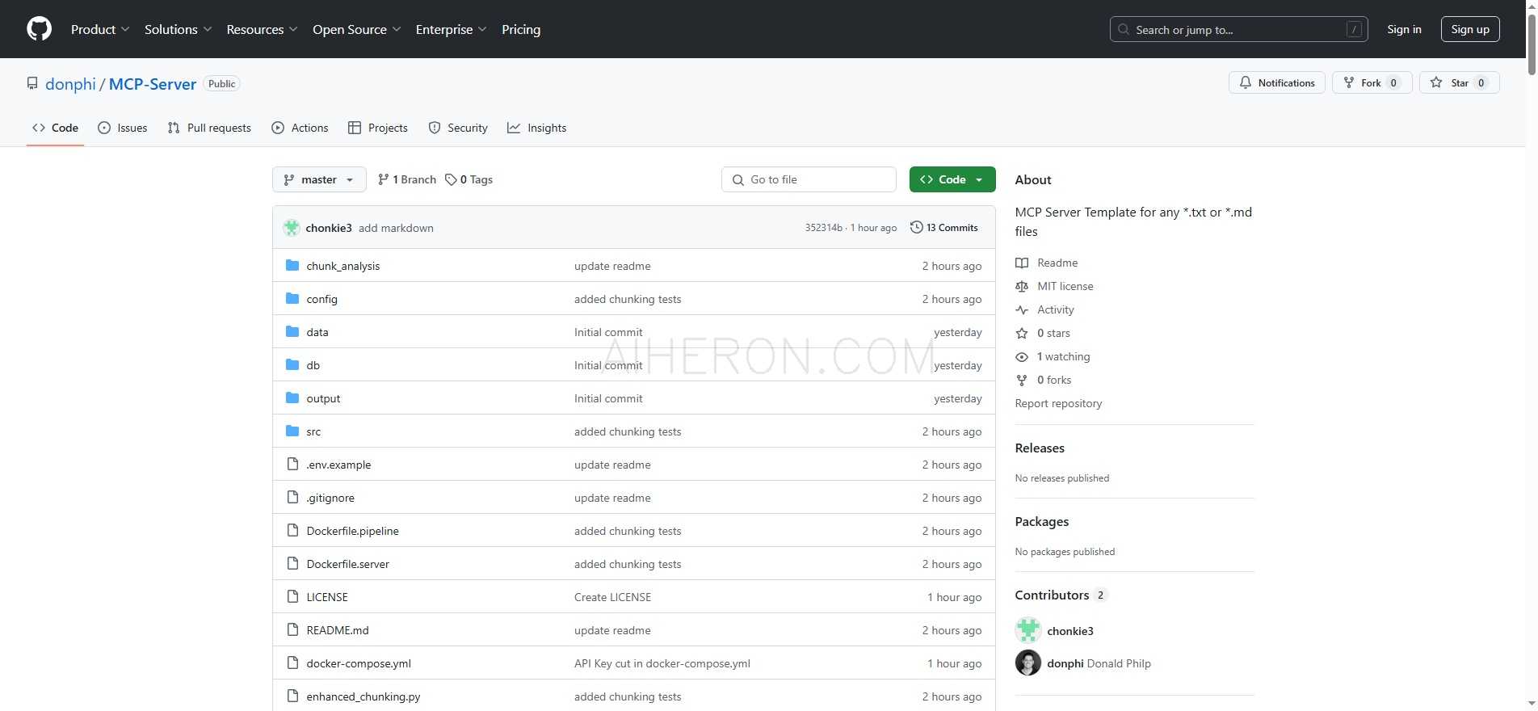Open the chunk_analysis folder
The width and height of the screenshot is (1538, 711).
(x=342, y=266)
